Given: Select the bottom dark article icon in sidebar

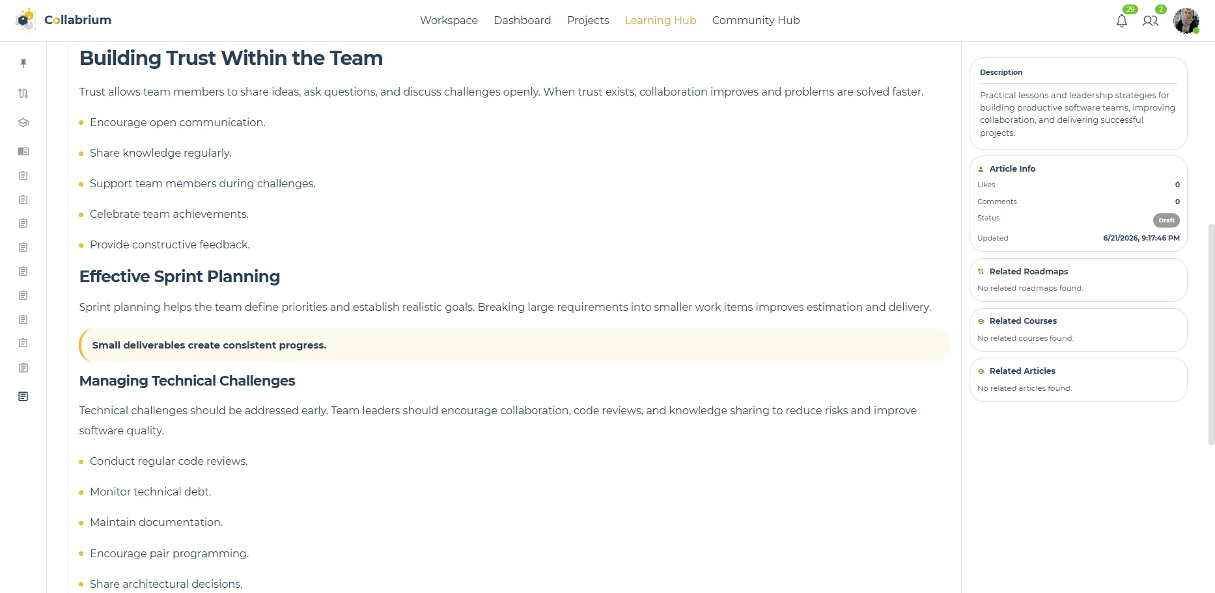Looking at the screenshot, I should (23, 397).
